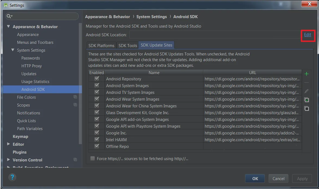Click project-level icon beside Version Control
This screenshot has height=189, width=319.
point(75,160)
